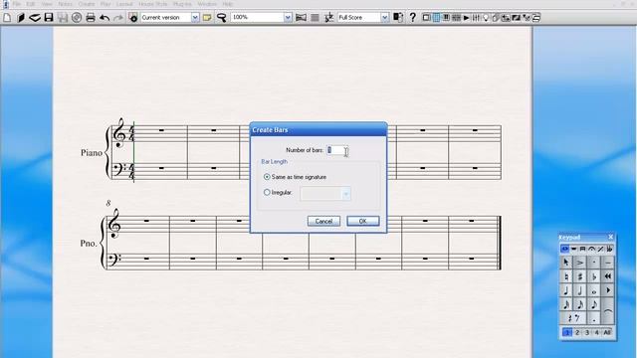This screenshot has width=637, height=358.
Task: Undo the last action in the toolbar
Action: 105,18
